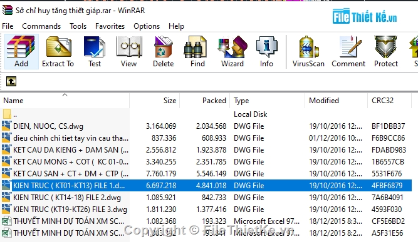Click icon of KIEN TRUC FILE 3.dwg
418x242 pixels.
(6, 209)
